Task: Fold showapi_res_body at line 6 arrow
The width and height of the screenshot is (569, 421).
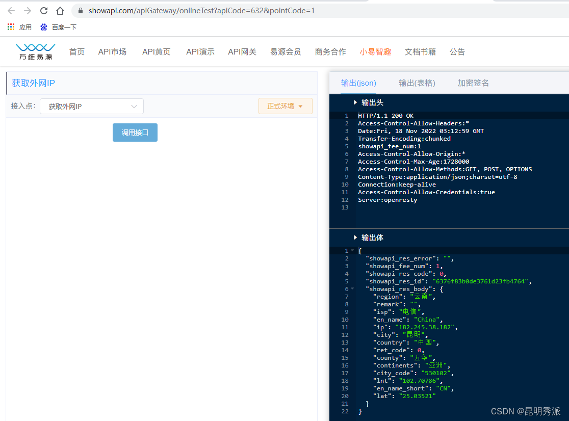Action: (x=352, y=288)
